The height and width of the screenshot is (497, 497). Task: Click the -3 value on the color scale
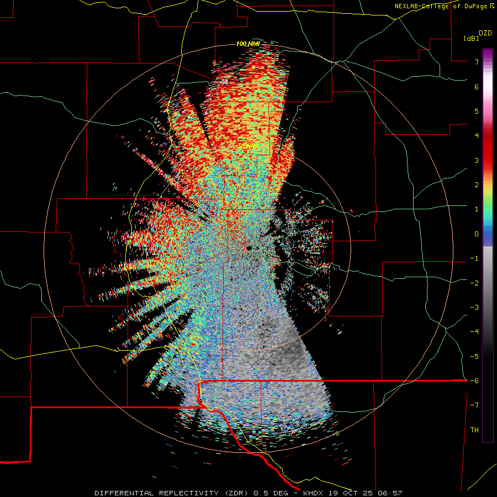point(474,308)
